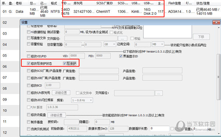Click the settings dialog vertical scrollbar thumb

[x=218, y=77]
